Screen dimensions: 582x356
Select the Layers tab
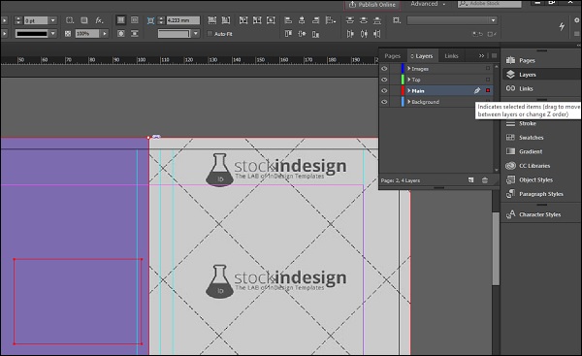[422, 55]
